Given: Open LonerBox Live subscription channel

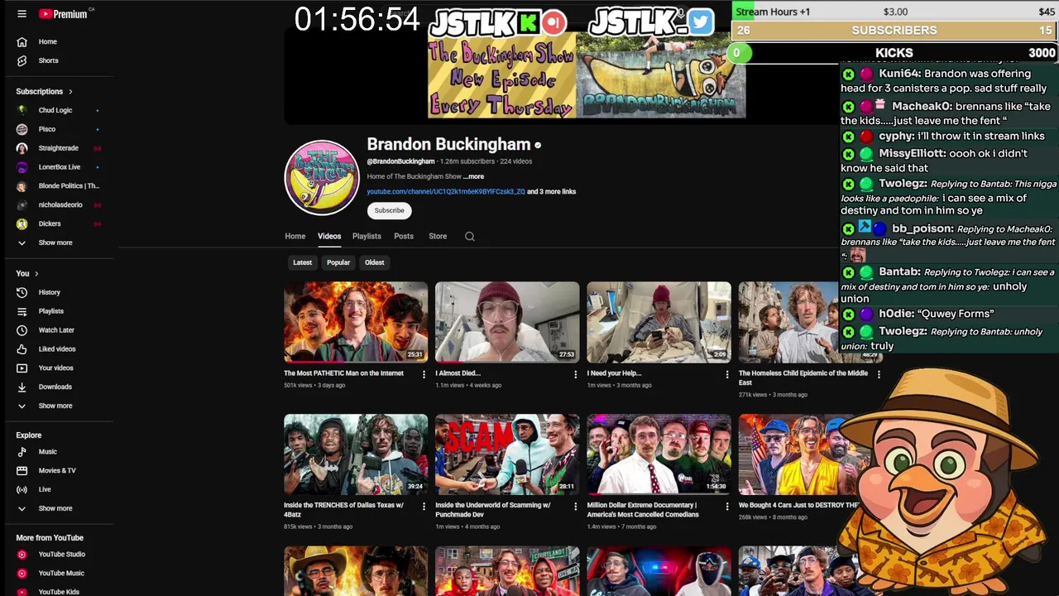Looking at the screenshot, I should (x=60, y=167).
